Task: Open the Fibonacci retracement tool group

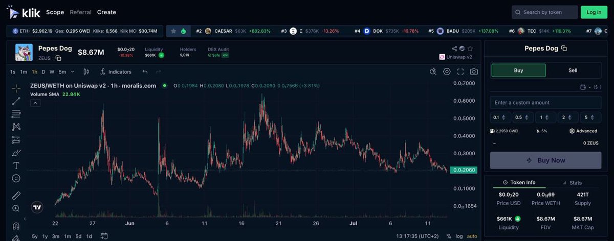Action: pyautogui.click(x=16, y=114)
